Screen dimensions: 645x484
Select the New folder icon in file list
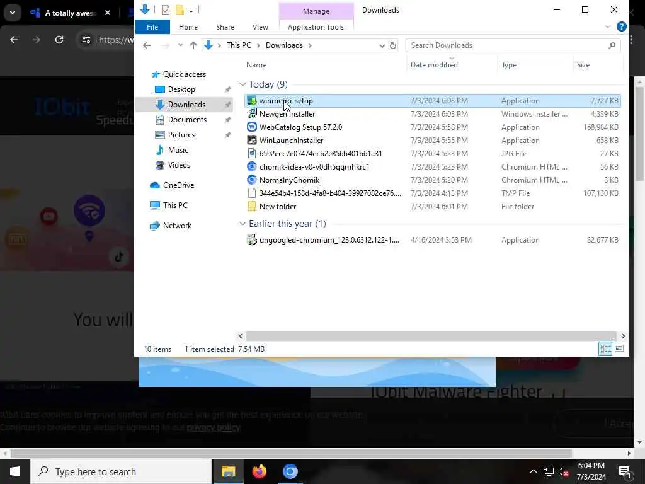click(252, 206)
